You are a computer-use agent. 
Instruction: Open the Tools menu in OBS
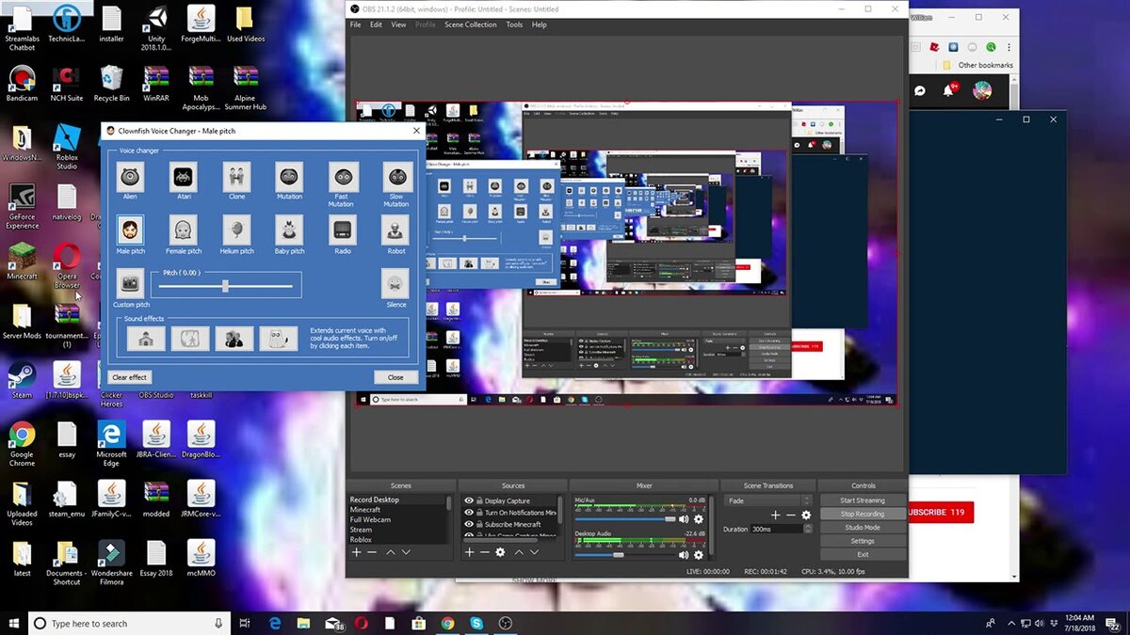pos(514,24)
